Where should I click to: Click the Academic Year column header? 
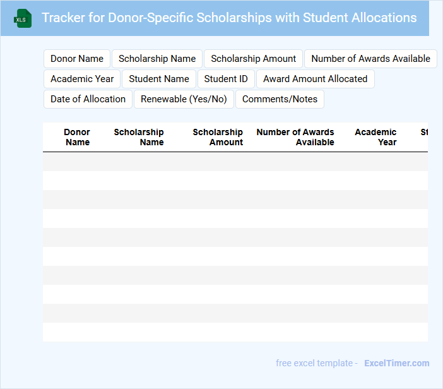click(376, 137)
